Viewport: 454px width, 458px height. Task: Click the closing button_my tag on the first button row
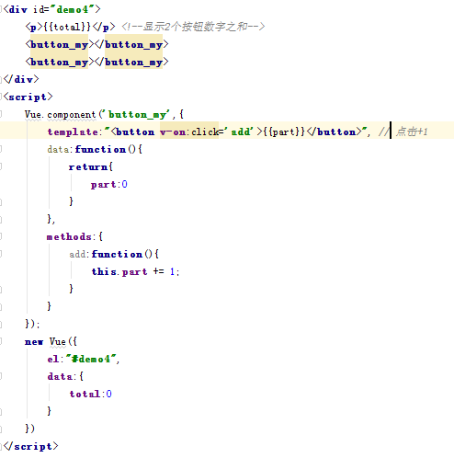coord(131,45)
